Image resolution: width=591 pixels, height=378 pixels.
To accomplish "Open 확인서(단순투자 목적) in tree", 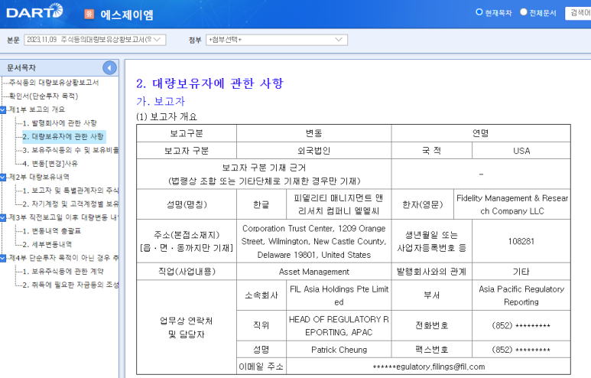I will click(x=44, y=96).
